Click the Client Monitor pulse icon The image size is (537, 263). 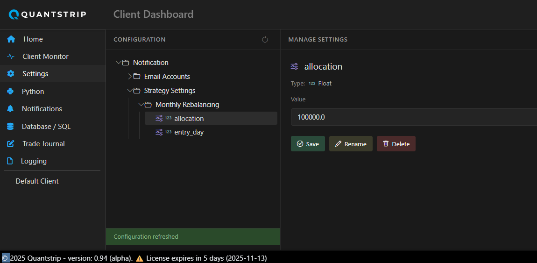coord(11,57)
